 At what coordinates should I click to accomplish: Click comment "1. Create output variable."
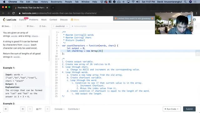[78, 62]
